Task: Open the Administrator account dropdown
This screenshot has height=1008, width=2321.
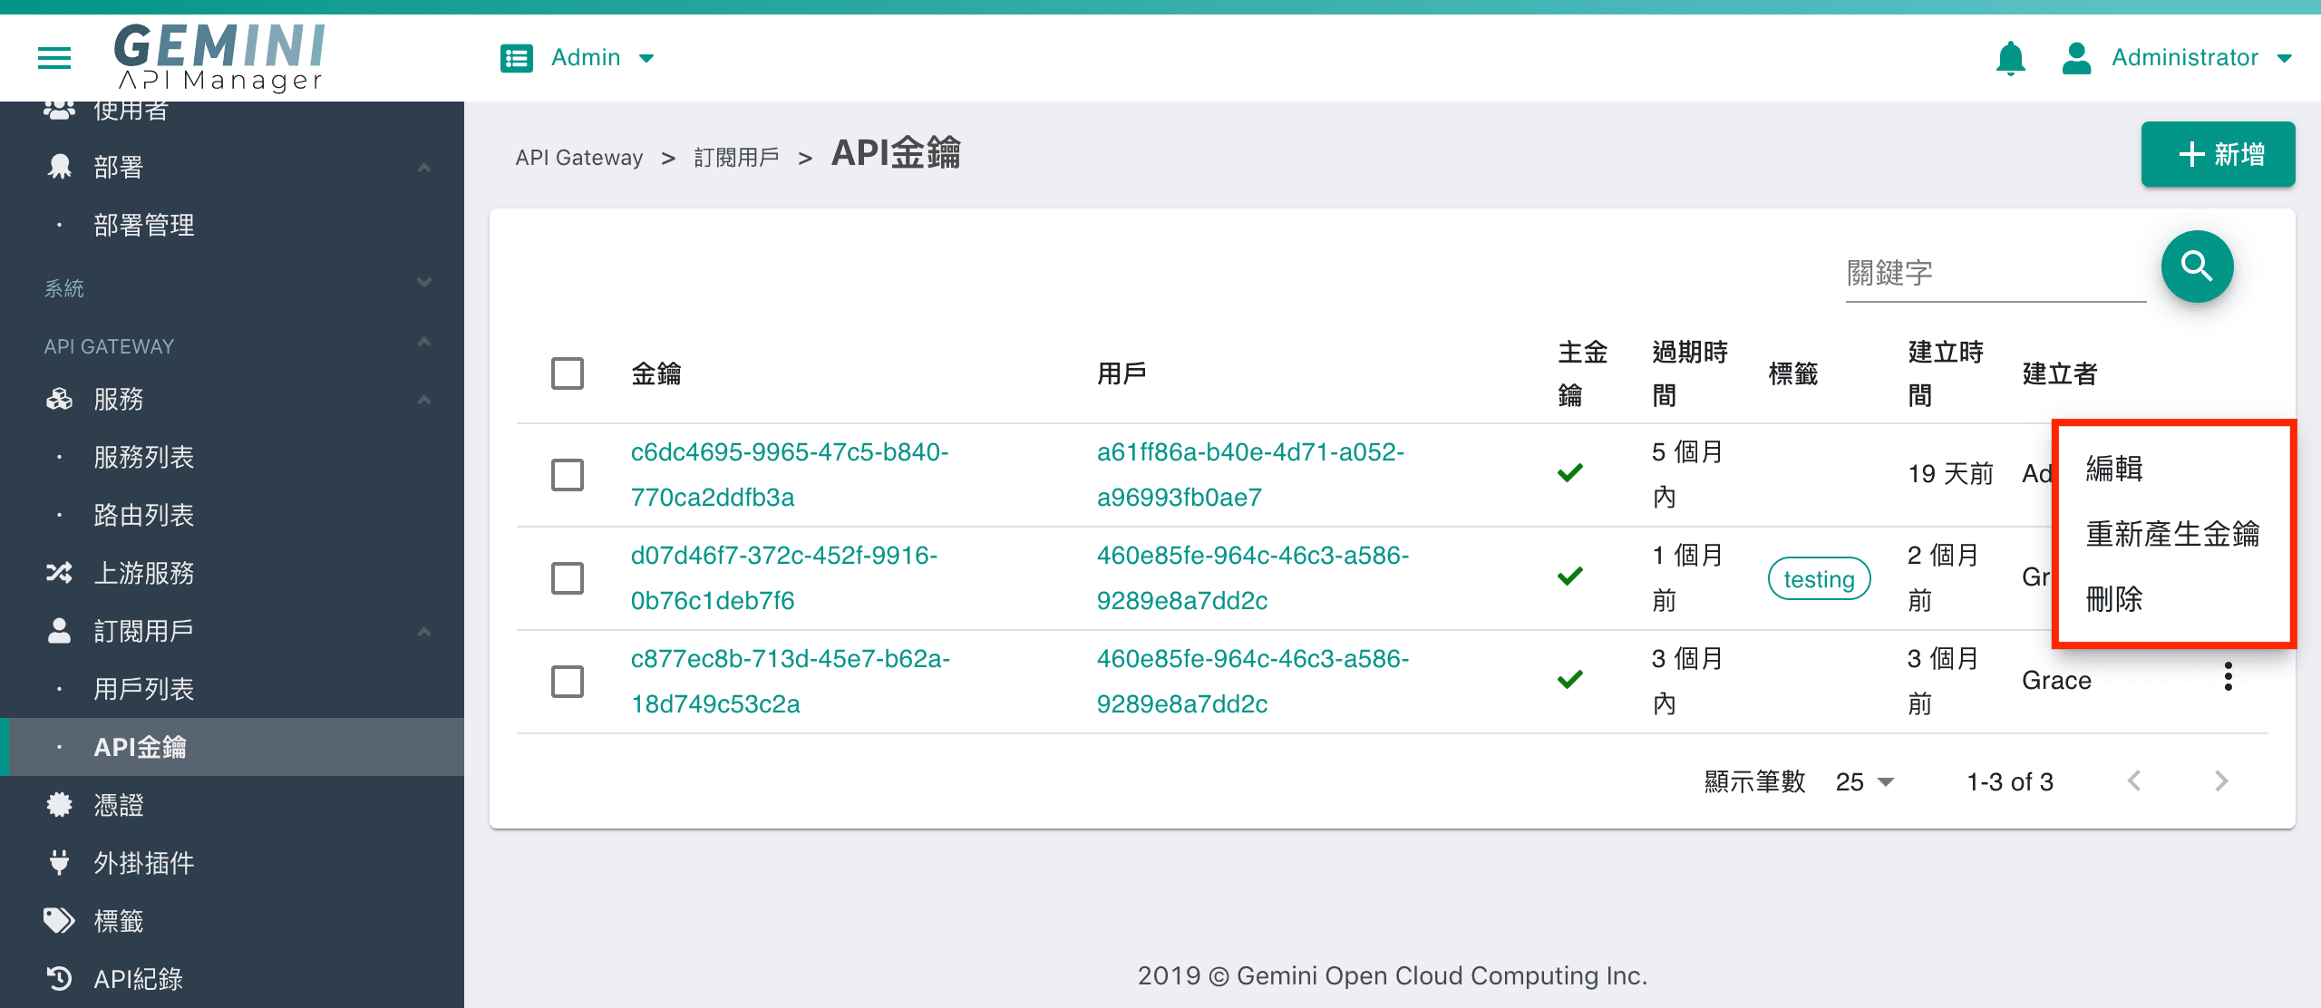Action: pos(2285,59)
